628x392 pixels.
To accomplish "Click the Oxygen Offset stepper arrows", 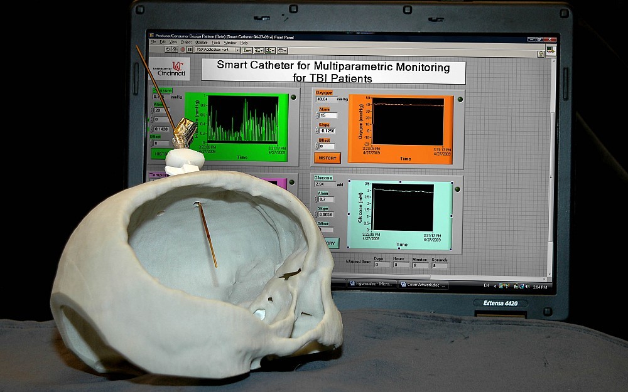I will (x=317, y=146).
